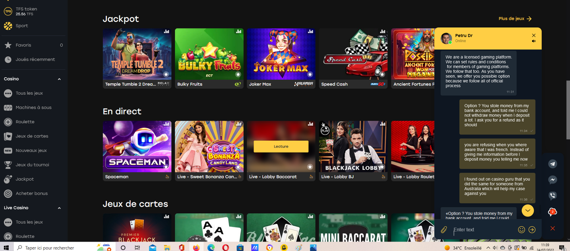Click the Enter text chat input field

coord(483,230)
